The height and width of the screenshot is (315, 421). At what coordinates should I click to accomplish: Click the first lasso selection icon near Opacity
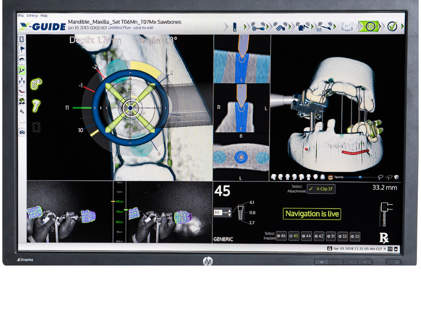tap(380, 177)
